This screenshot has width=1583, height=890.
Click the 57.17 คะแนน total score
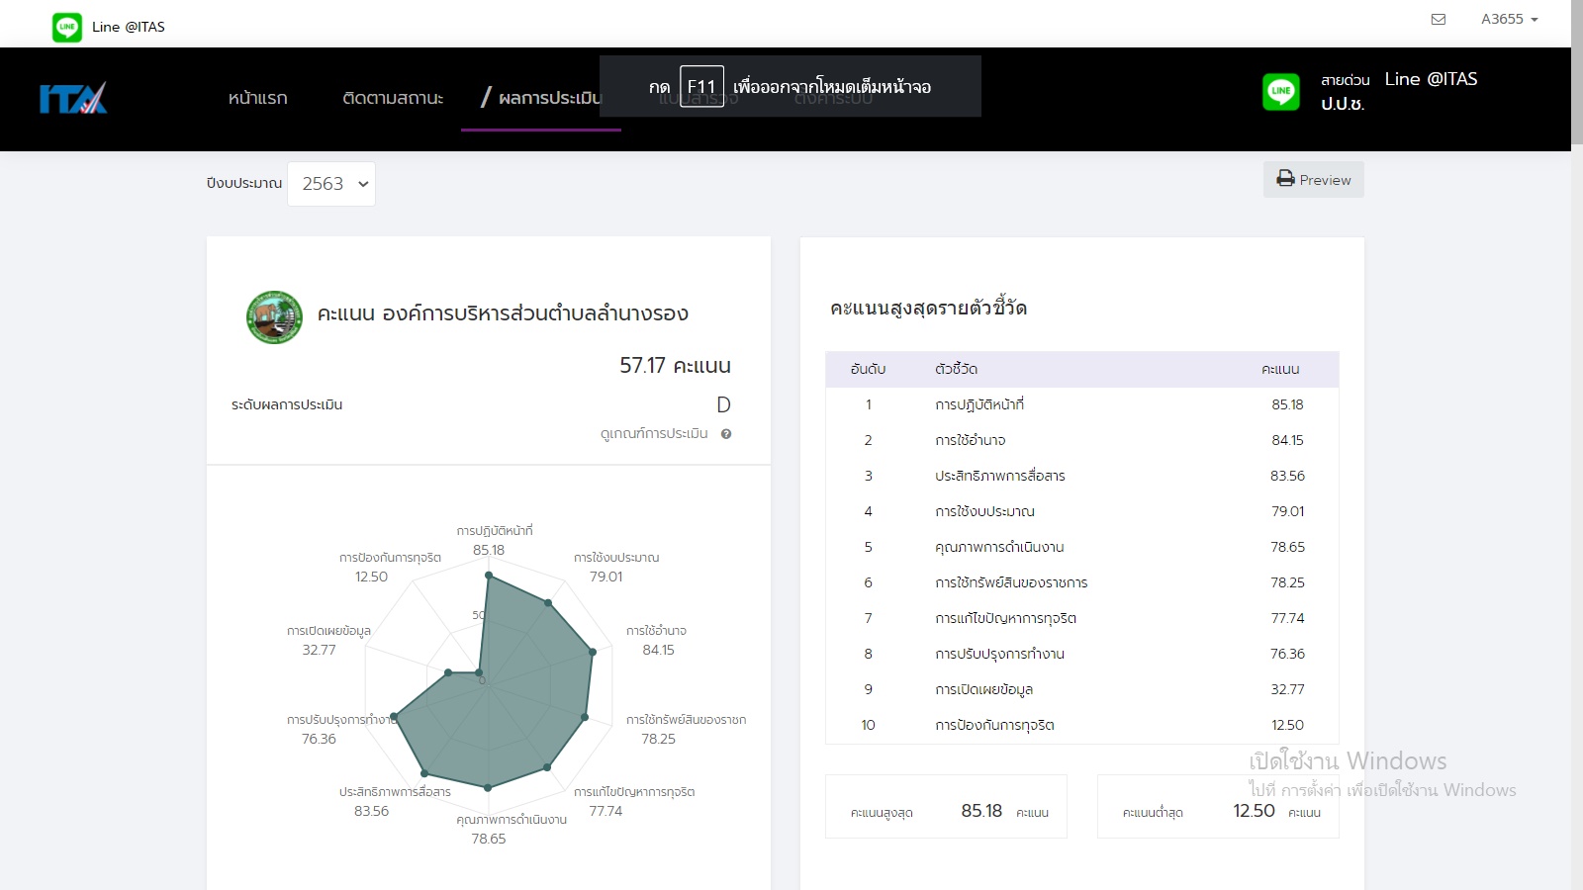[675, 365]
